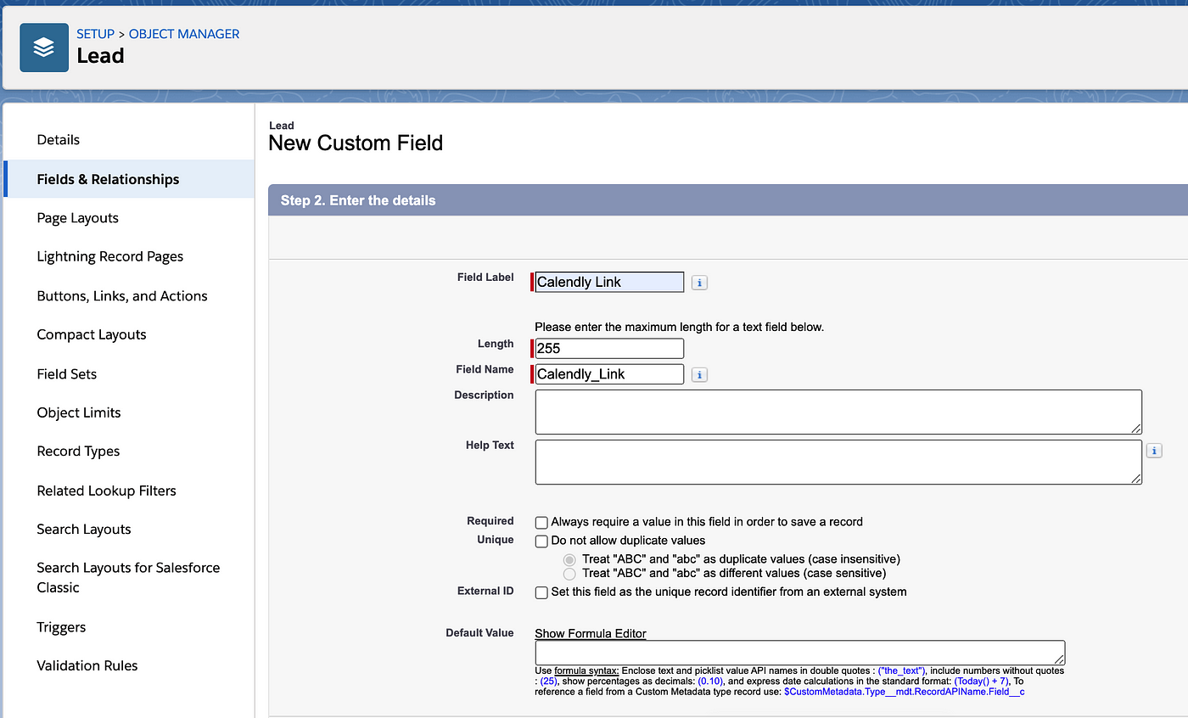Viewport: 1188px width, 718px height.
Task: Click the info icon beside Help Text
Action: tap(1154, 451)
